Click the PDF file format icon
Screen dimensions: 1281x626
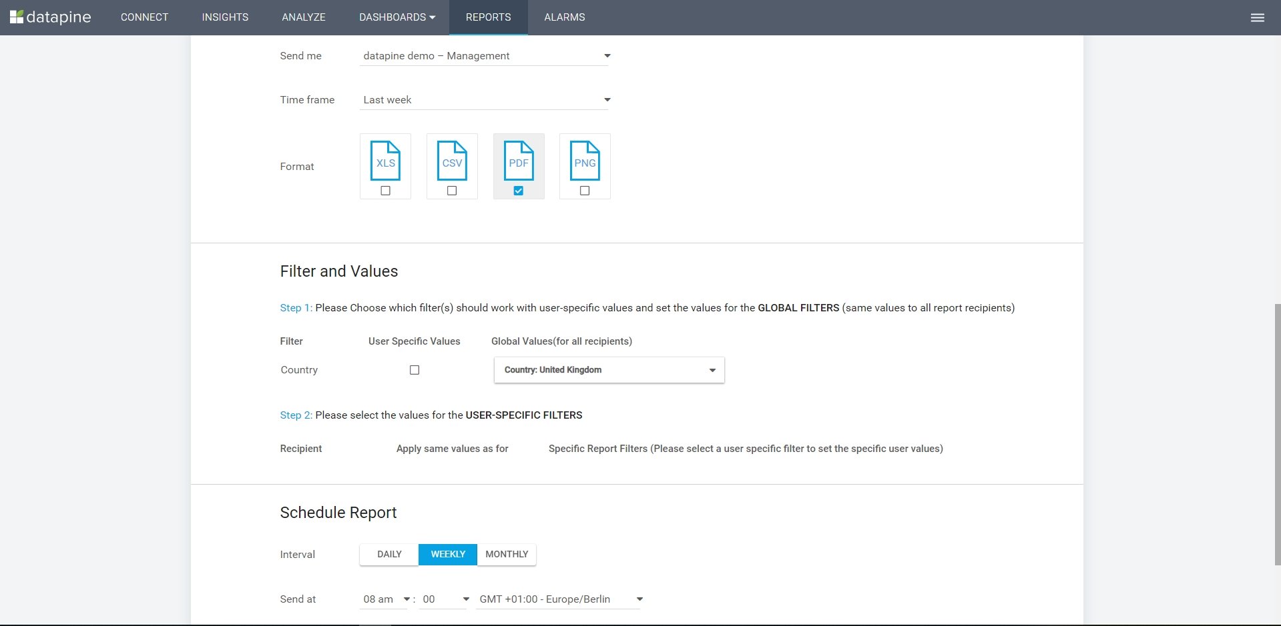(x=519, y=161)
